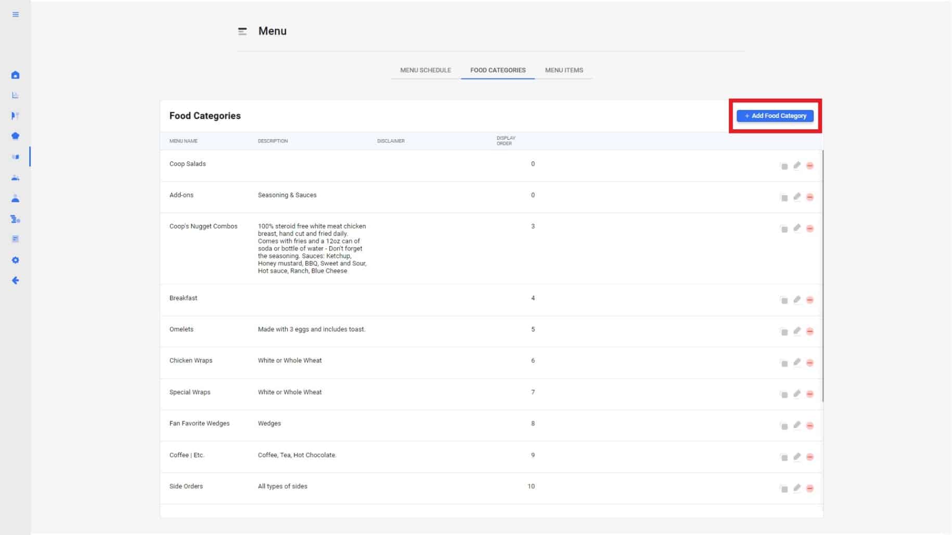This screenshot has width=952, height=535.
Task: Select the Chicken Wraps row name
Action: pyautogui.click(x=191, y=360)
